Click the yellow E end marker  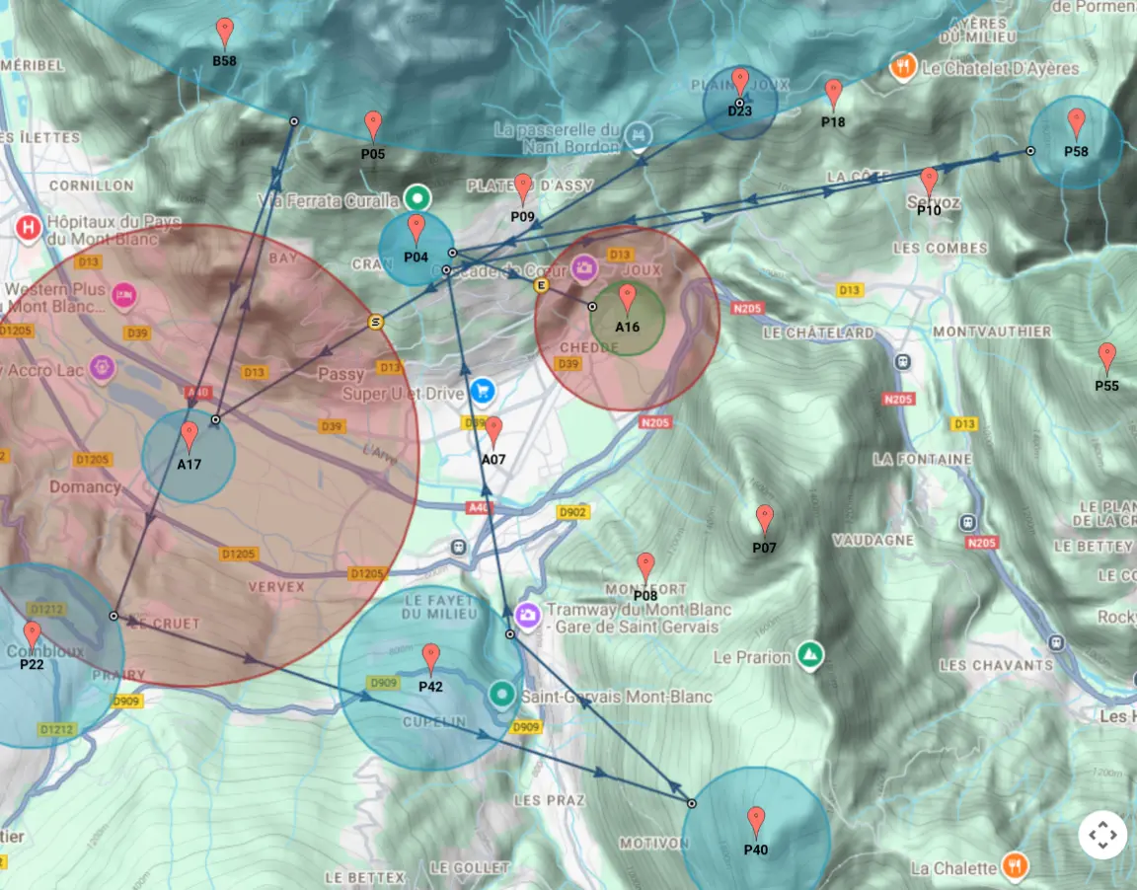(541, 285)
